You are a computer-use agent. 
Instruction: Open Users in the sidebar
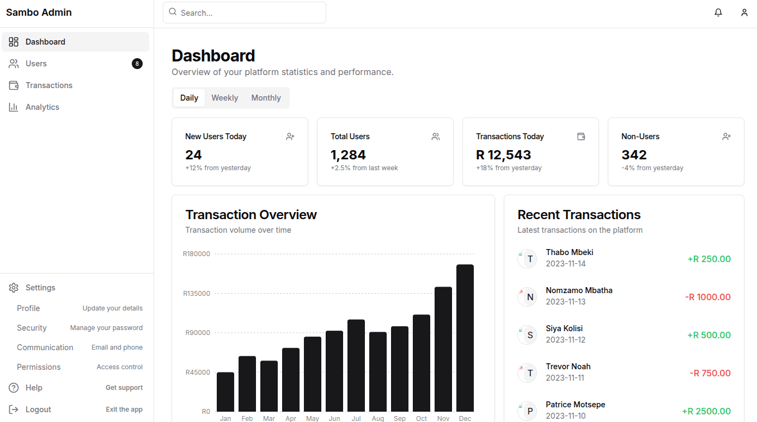36,64
